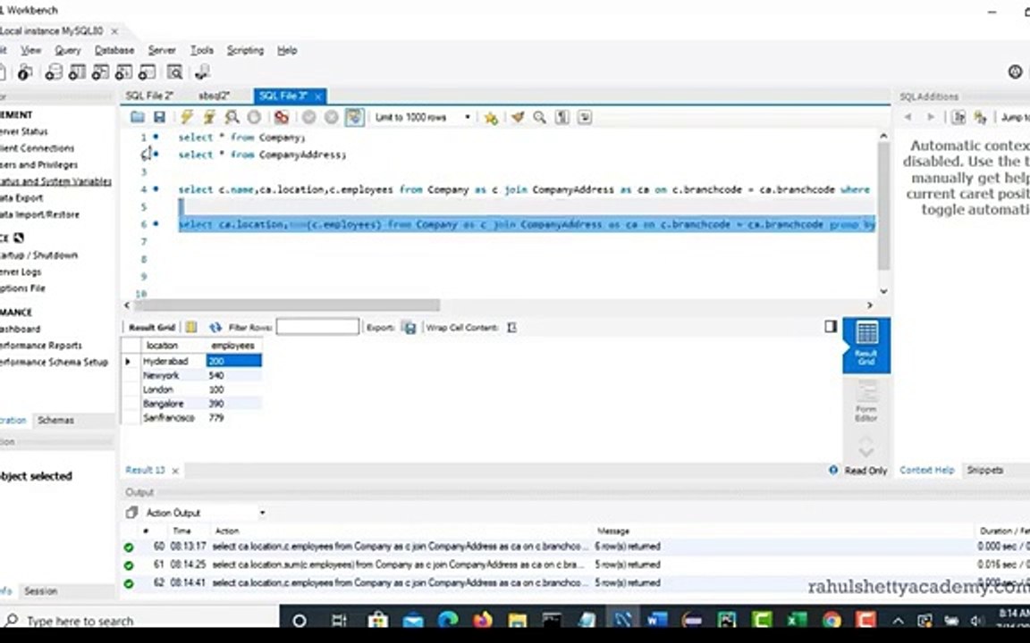1030x643 pixels.
Task: Open Server Logs in the navigator
Action: click(x=21, y=271)
